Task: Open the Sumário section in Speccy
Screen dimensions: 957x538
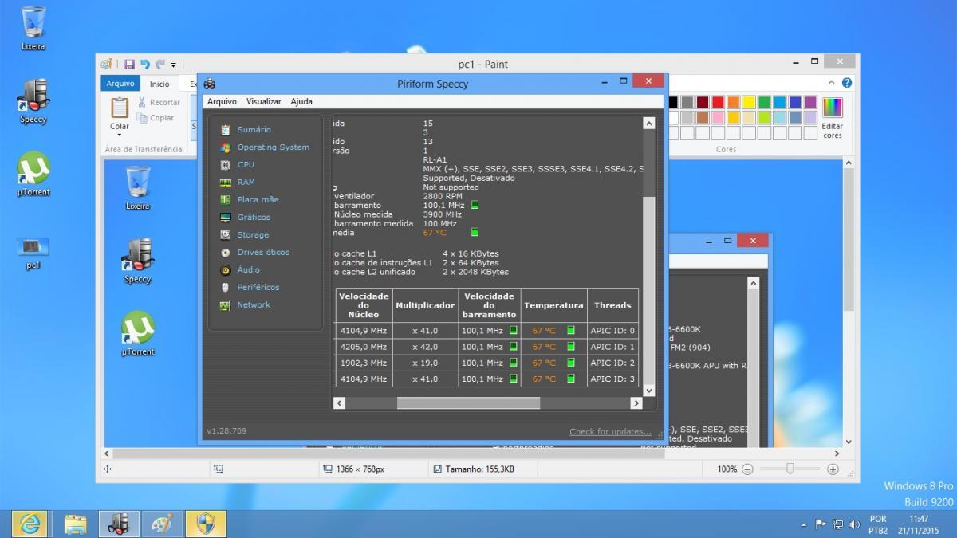Action: coord(254,129)
